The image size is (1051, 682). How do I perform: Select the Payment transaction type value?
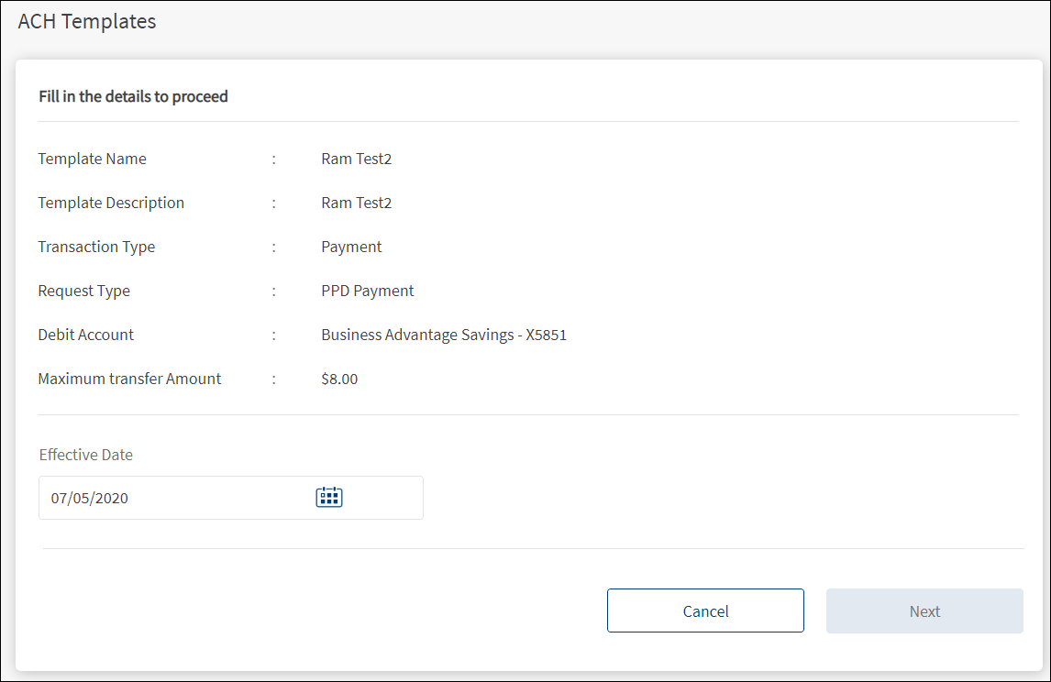(x=351, y=247)
